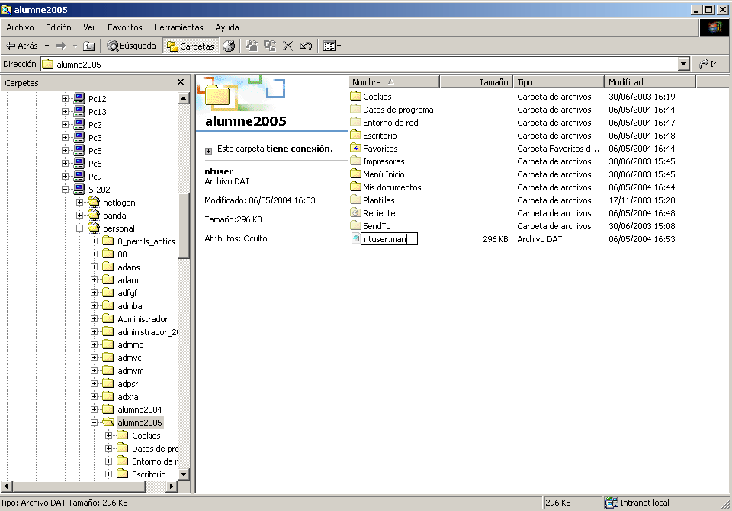Viewport: 732px width, 511px height.
Task: Select the 0_perfils_antics folder in tree
Action: pos(146,241)
